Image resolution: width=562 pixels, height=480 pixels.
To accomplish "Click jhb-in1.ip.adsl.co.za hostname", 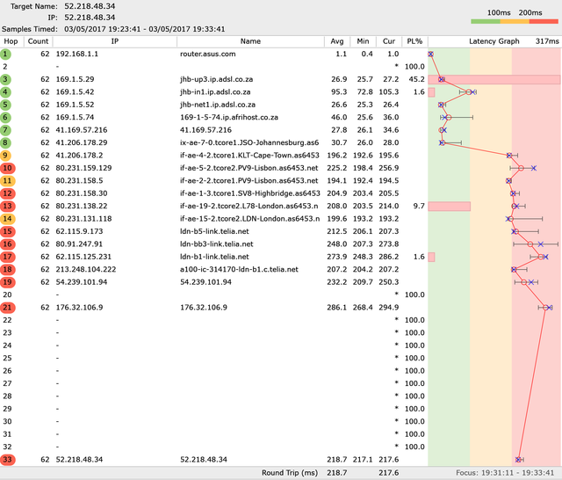I will [215, 92].
